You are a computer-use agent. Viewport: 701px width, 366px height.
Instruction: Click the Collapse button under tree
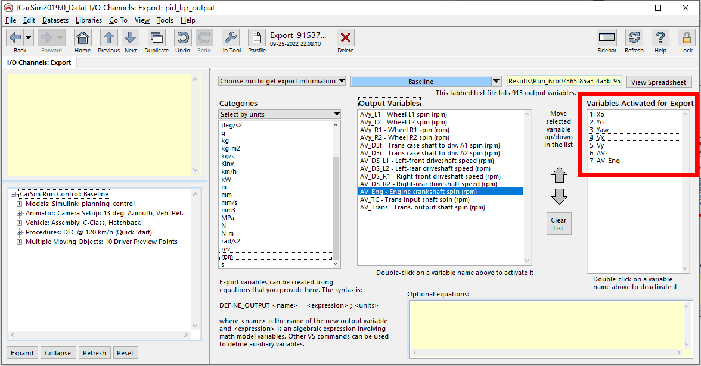[x=58, y=352]
